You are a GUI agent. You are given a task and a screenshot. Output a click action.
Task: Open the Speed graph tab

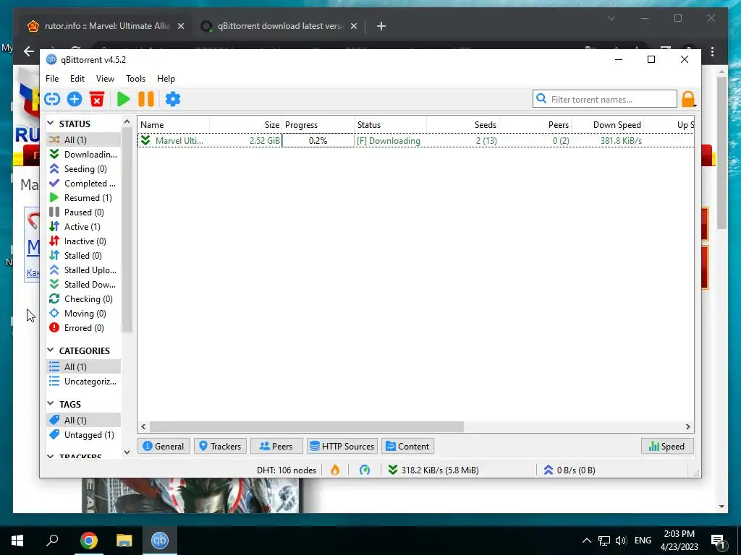[666, 446]
